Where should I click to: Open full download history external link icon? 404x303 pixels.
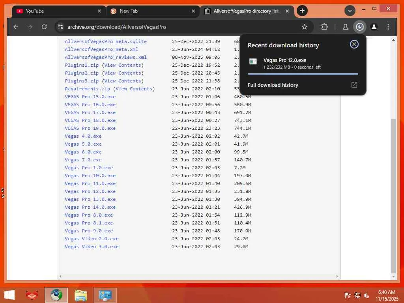tap(354, 85)
